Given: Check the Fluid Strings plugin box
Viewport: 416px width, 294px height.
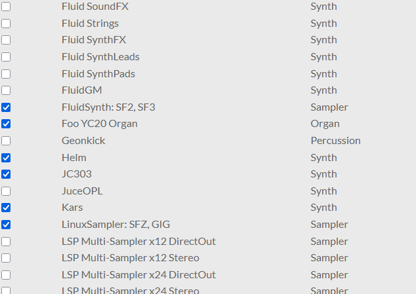Looking at the screenshot, I should (6, 24).
